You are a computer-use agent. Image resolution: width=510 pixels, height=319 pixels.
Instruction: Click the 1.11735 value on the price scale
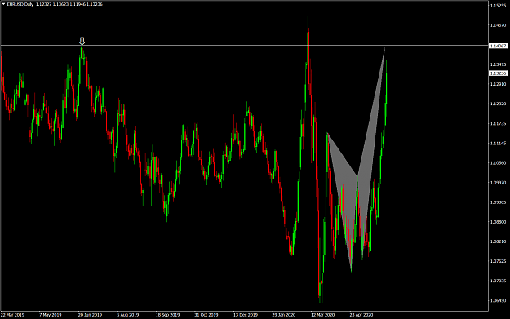(498, 123)
